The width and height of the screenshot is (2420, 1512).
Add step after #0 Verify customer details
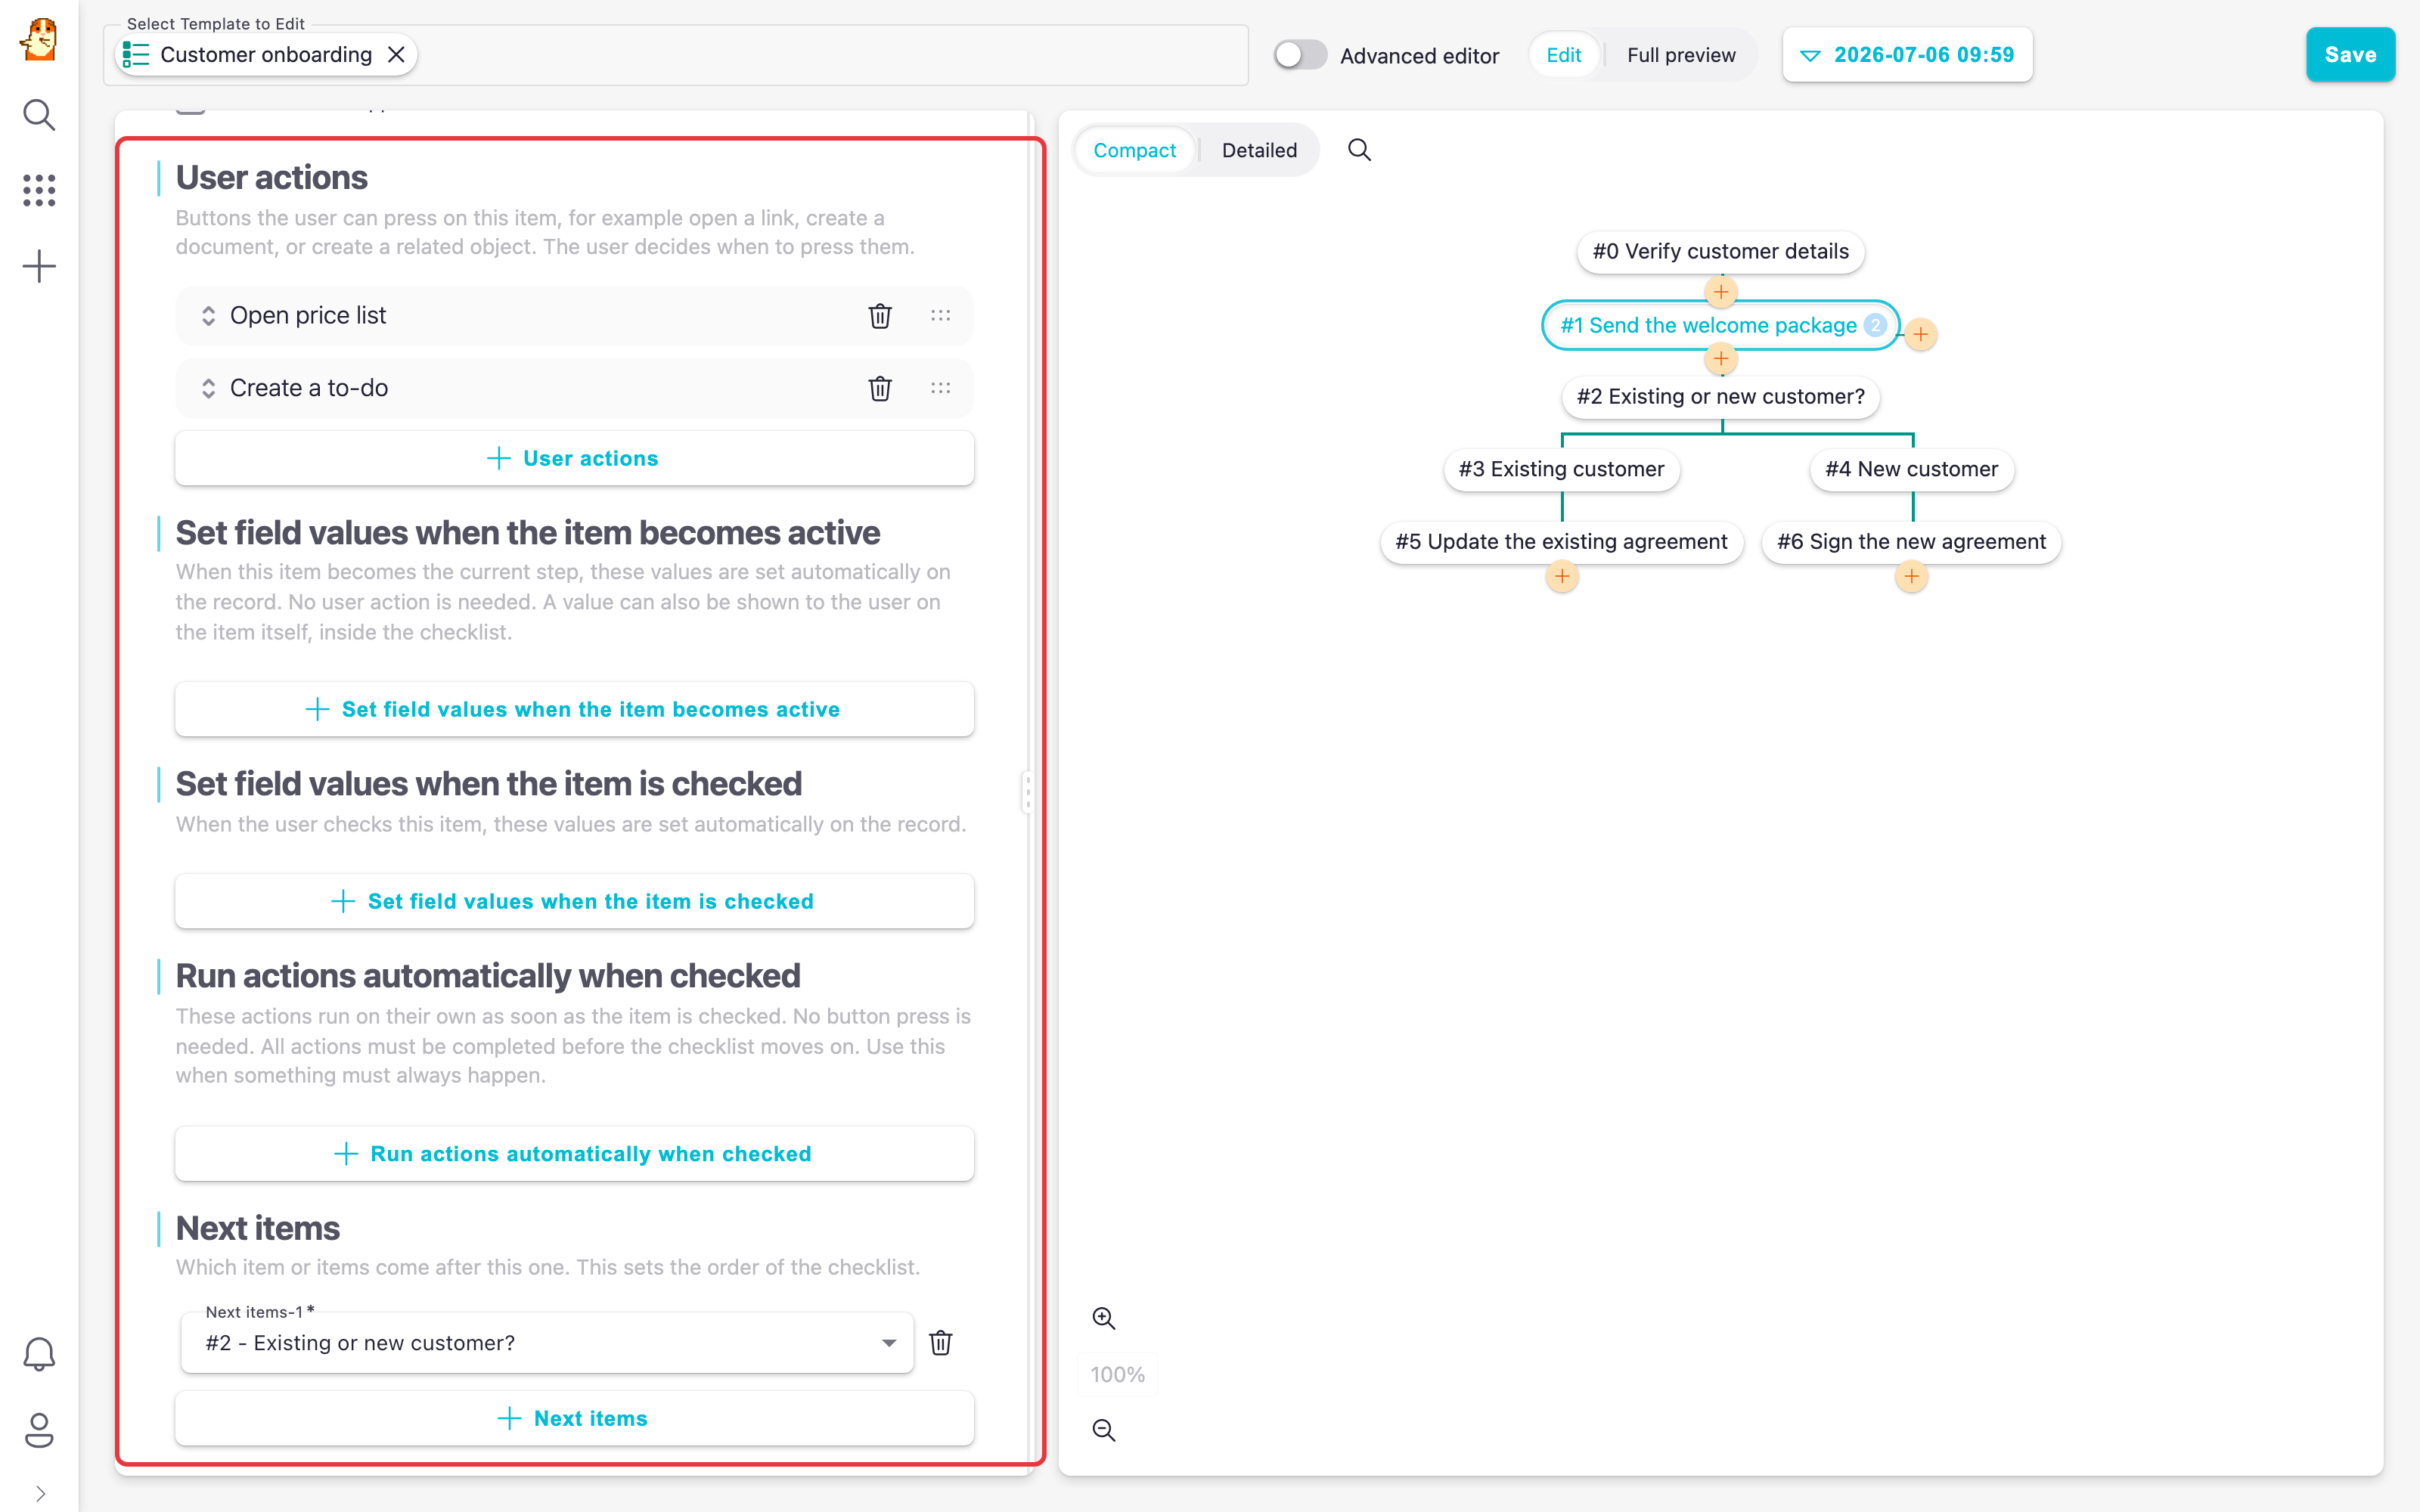pos(1720,292)
